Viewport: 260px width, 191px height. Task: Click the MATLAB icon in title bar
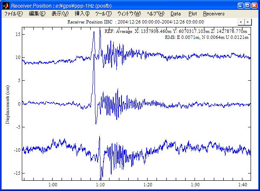[x=6, y=6]
